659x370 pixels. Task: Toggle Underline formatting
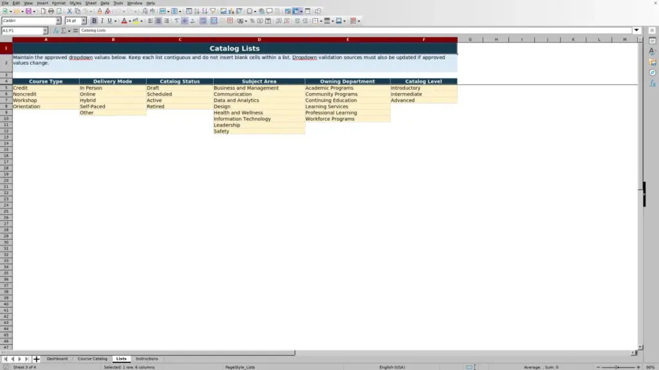(x=109, y=21)
